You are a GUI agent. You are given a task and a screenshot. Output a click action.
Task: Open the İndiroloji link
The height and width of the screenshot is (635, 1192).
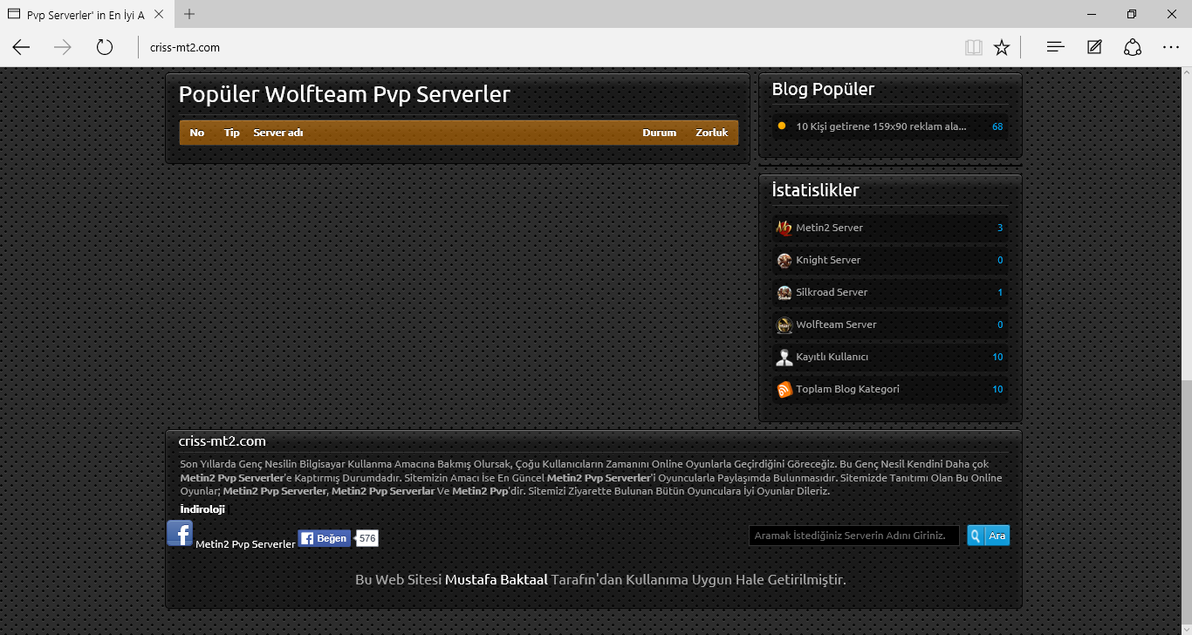tap(202, 509)
